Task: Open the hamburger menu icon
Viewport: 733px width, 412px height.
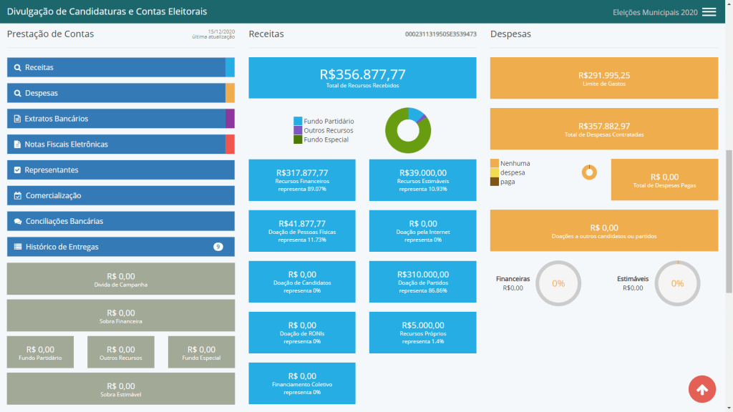Action: (x=709, y=12)
